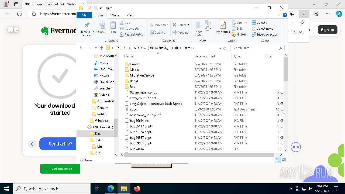Expand the Open dropdown arrow

pos(246,23)
